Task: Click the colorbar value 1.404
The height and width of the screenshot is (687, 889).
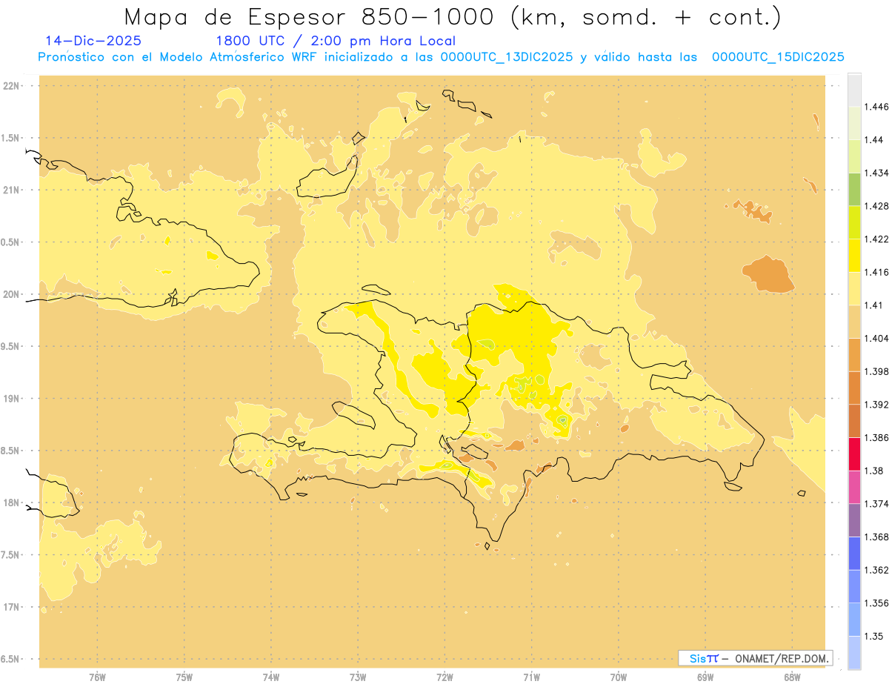Action: (x=878, y=338)
